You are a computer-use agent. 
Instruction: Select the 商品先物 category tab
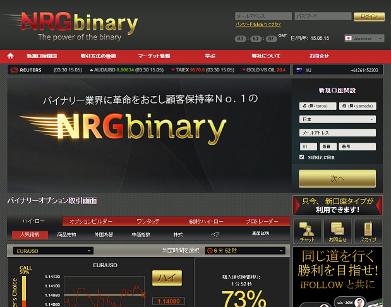(66, 235)
